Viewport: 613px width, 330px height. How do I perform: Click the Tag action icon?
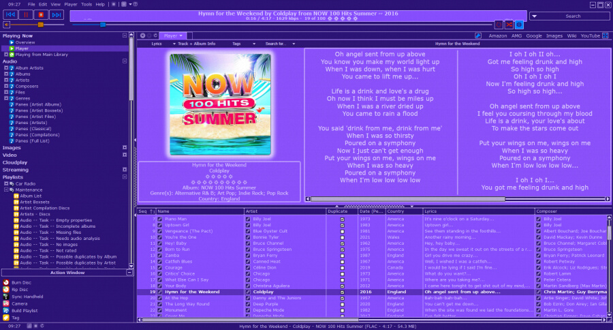click(6, 318)
